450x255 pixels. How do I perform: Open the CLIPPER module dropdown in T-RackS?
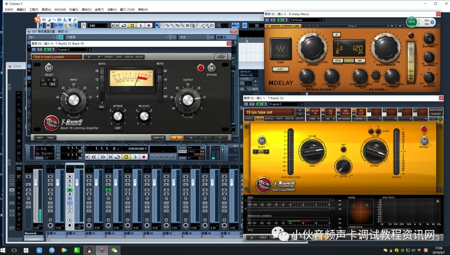click(x=360, y=119)
